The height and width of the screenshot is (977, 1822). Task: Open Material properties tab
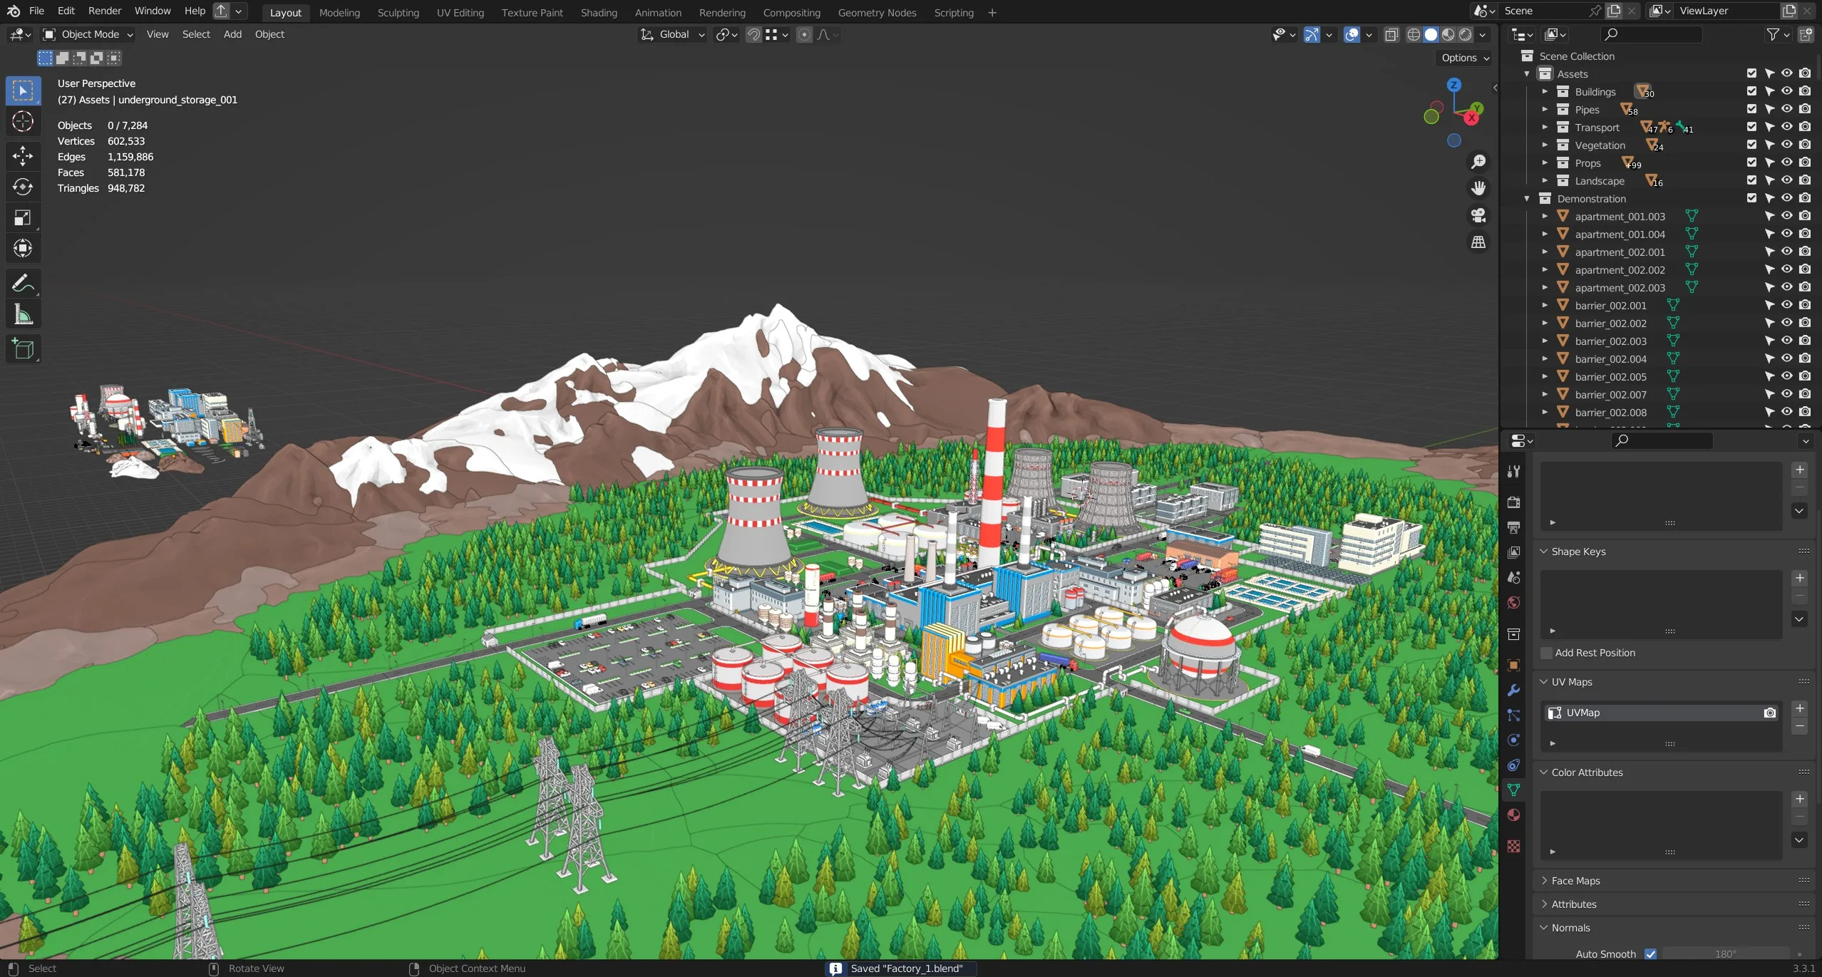click(x=1513, y=815)
